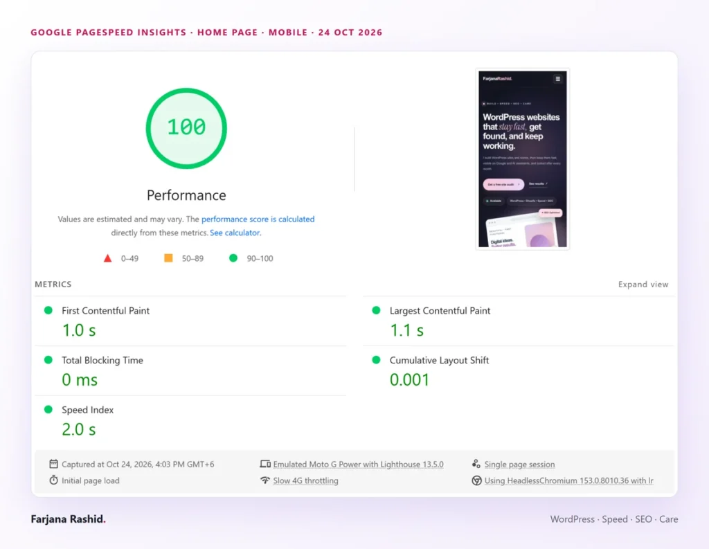This screenshot has height=549, width=709.
Task: Click the Total Blocking Time label
Action: [x=102, y=361]
